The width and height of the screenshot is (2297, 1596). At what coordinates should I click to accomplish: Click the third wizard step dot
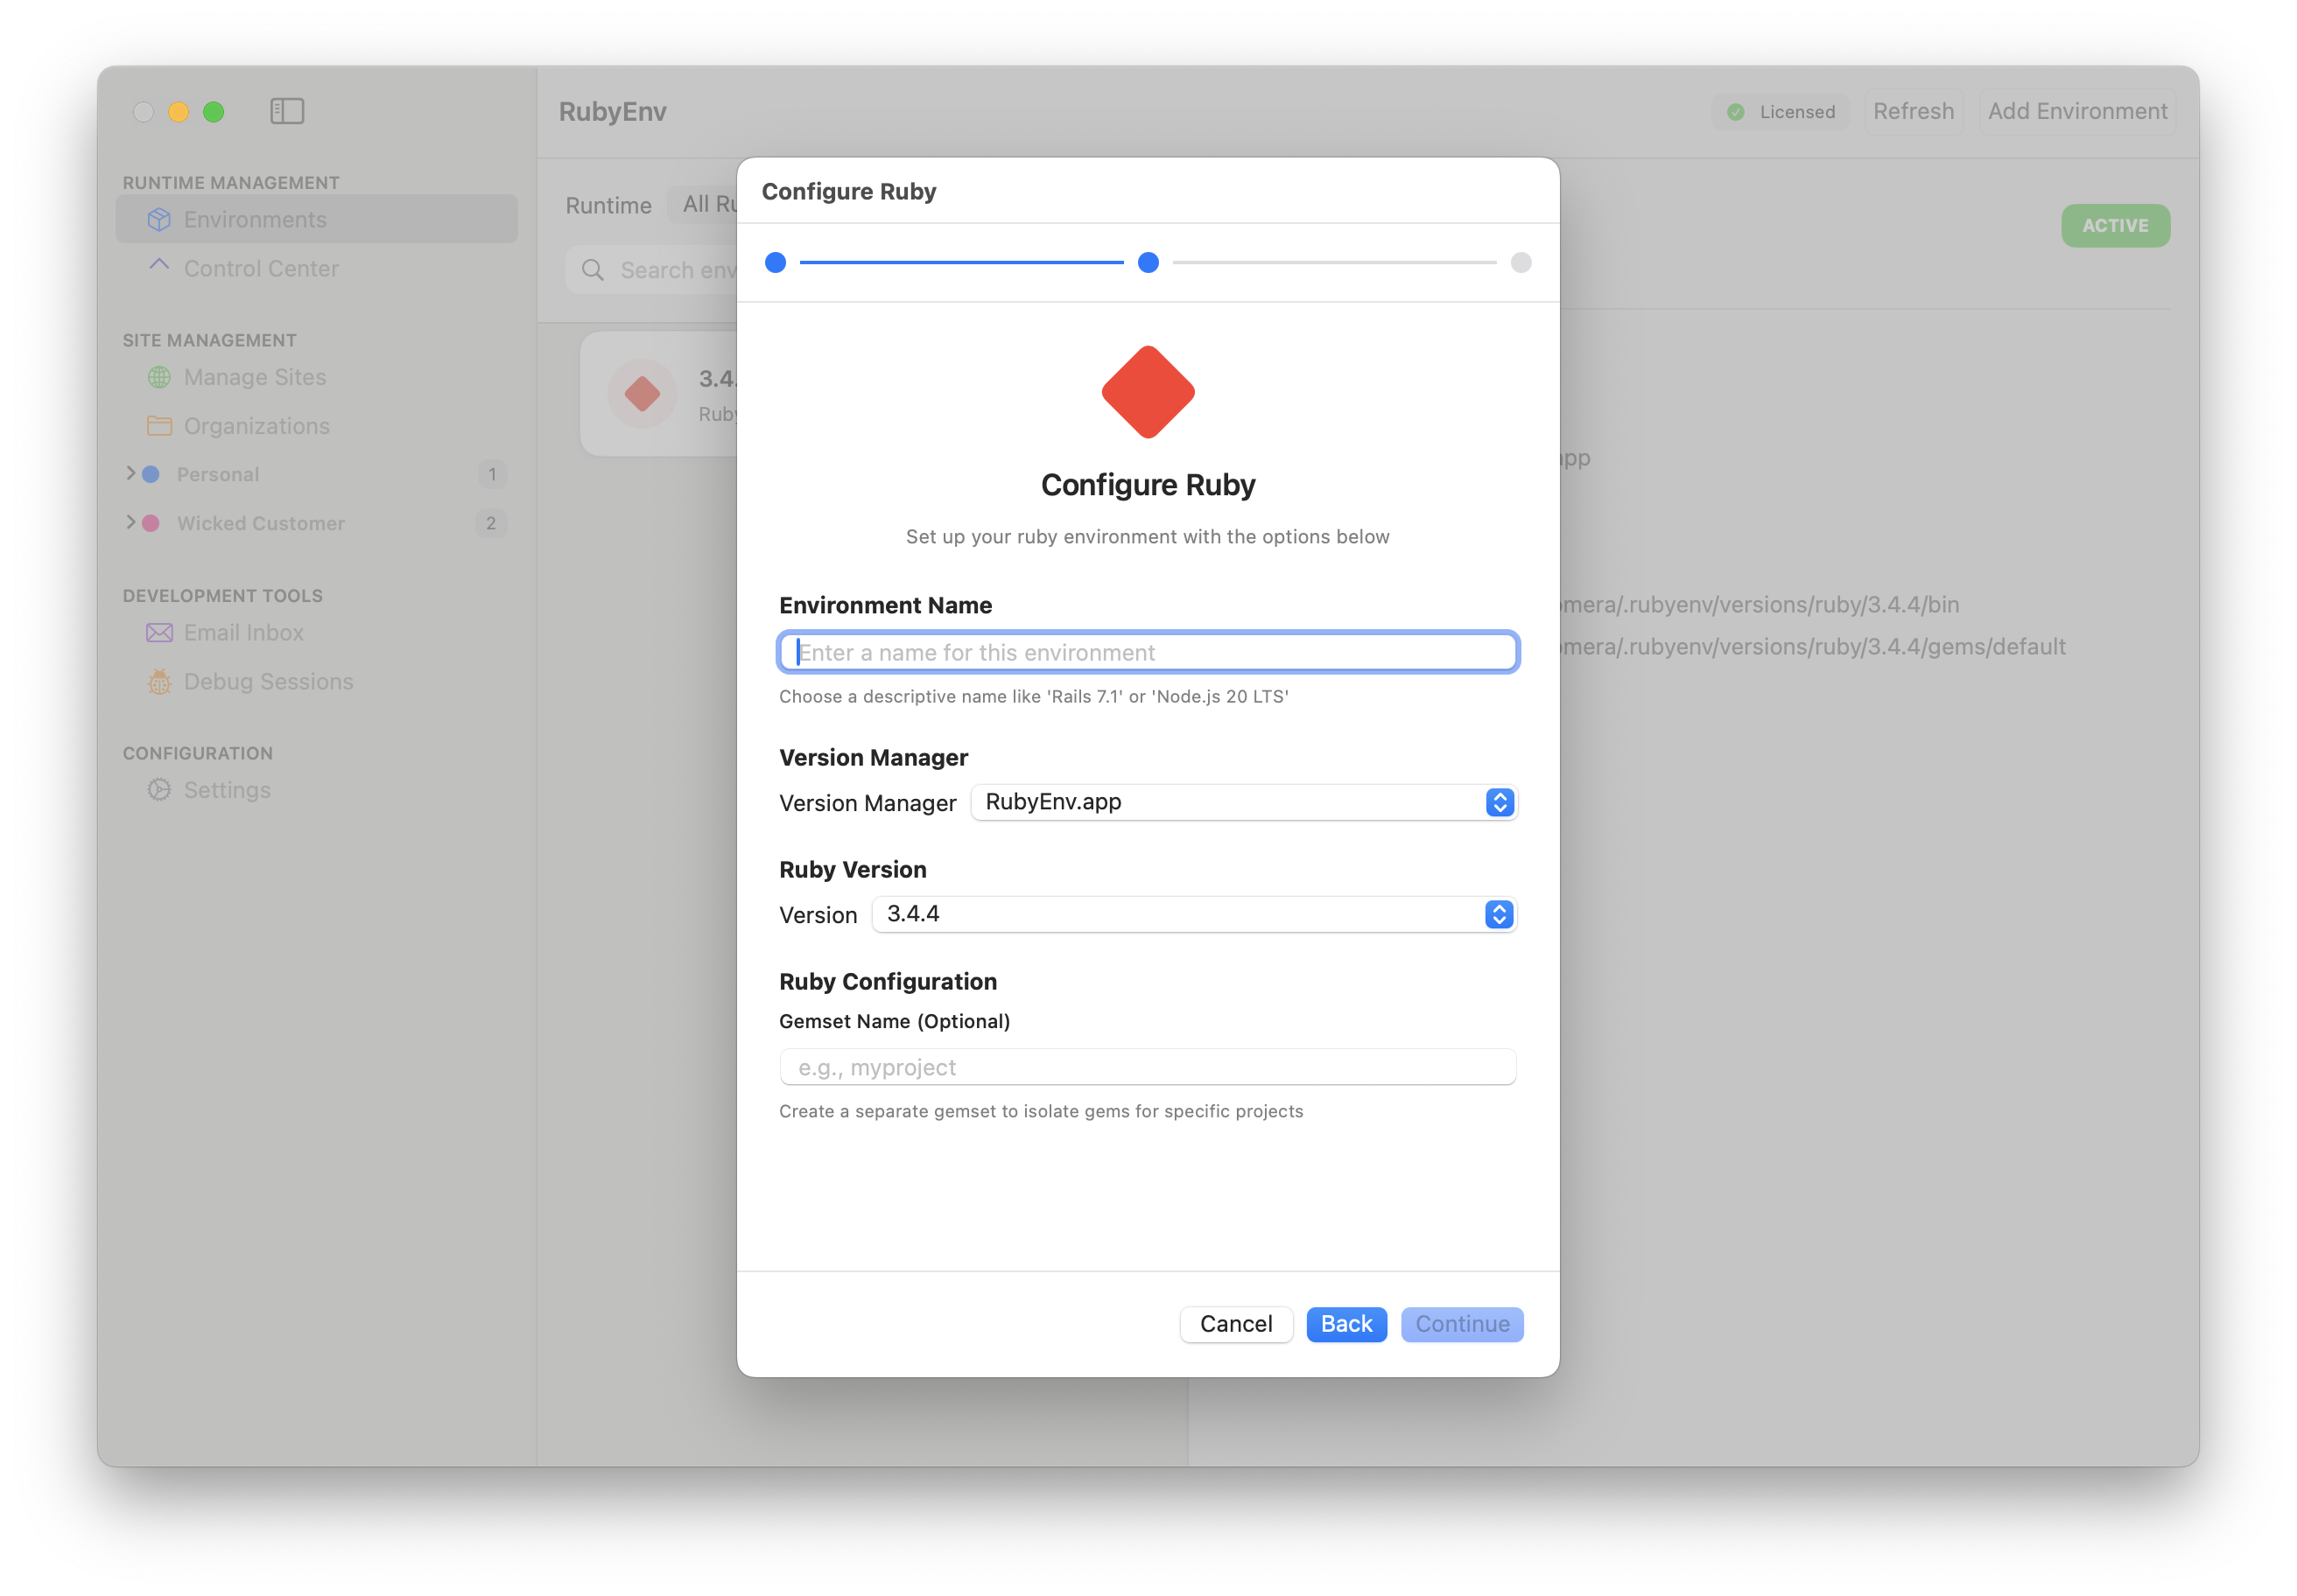click(1521, 263)
